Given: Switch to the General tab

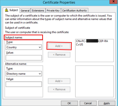Looking at the screenshot, I should 25,11.
